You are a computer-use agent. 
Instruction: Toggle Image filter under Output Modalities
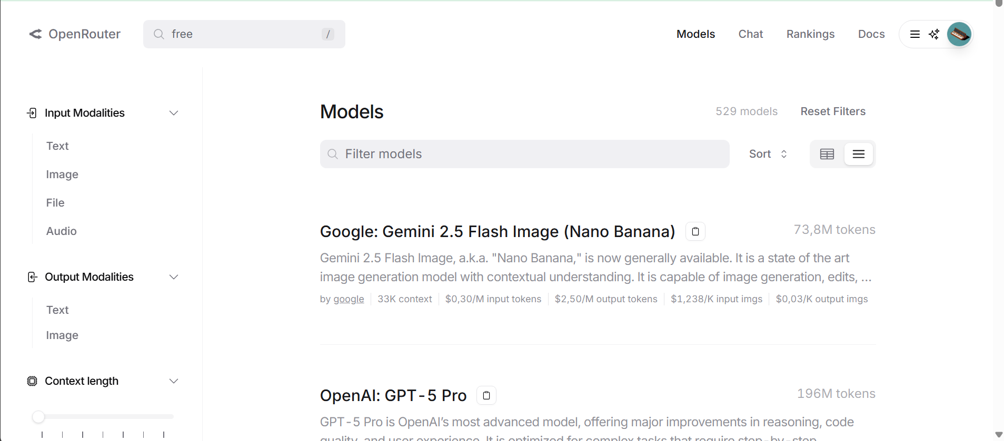point(62,335)
